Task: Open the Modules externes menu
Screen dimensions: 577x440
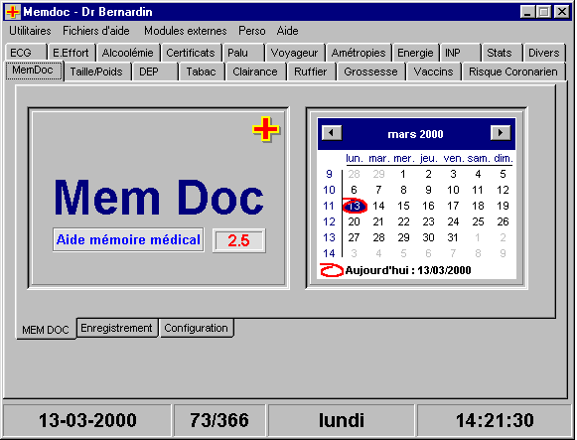Action: pyautogui.click(x=185, y=31)
